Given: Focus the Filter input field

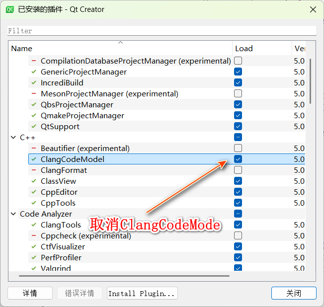Looking at the screenshot, I should 162,31.
